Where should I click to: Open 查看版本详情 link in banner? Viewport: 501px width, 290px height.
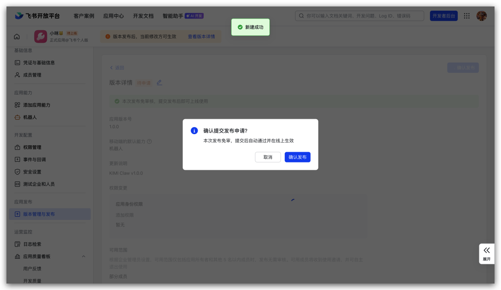(x=201, y=37)
